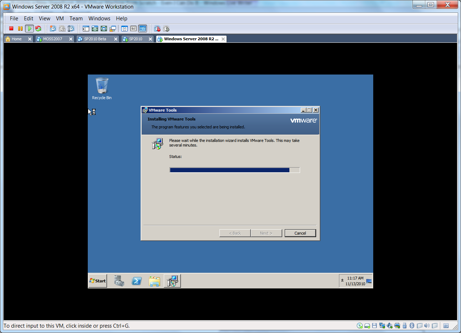
Task: Open the Windows menu
Action: click(99, 19)
